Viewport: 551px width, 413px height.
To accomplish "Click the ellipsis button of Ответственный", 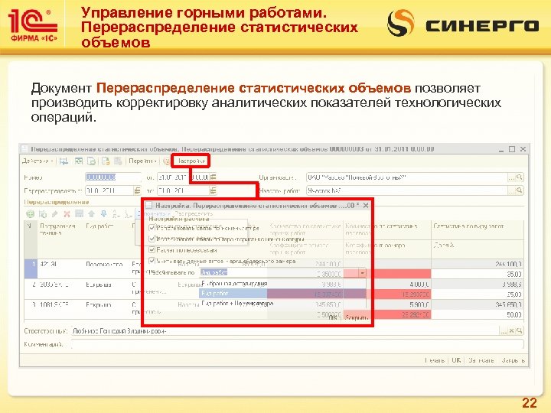I will (504, 331).
